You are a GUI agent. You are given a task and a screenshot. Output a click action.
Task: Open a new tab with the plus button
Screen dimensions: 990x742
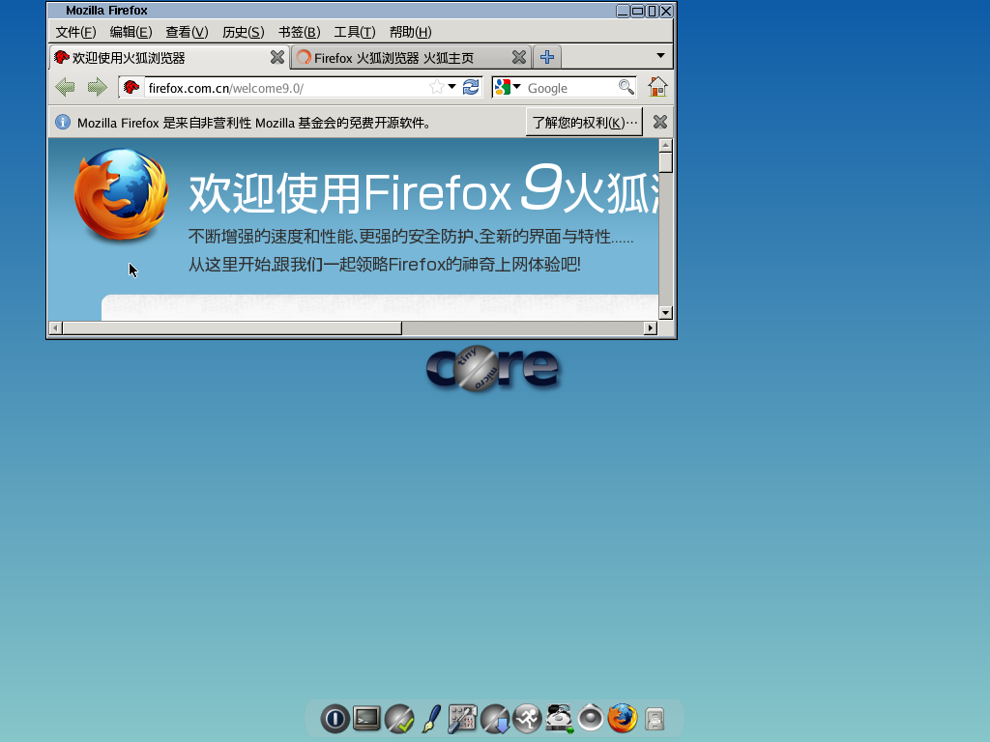pos(547,57)
